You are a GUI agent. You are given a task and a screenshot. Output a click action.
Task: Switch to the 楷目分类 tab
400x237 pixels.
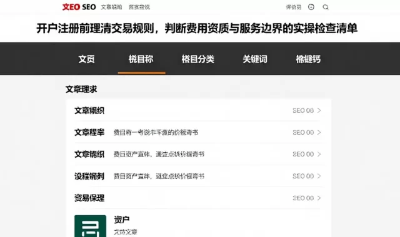coord(198,59)
